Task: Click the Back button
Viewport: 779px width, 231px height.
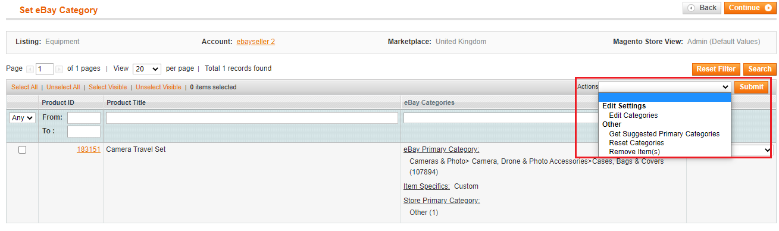Action: coord(702,8)
